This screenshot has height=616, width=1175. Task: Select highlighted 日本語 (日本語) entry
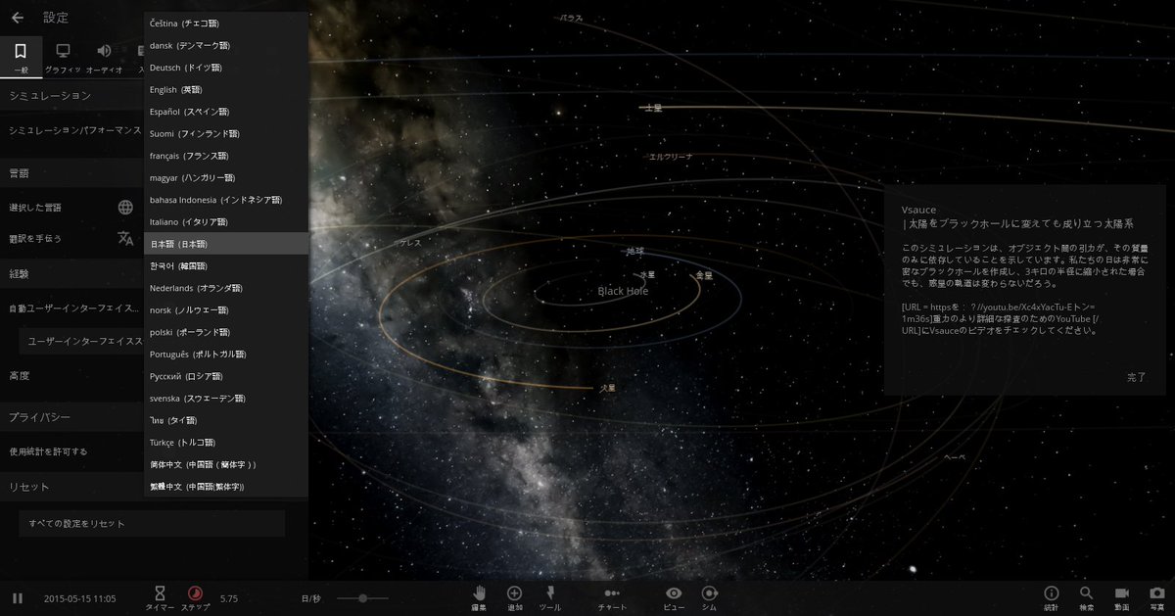226,244
